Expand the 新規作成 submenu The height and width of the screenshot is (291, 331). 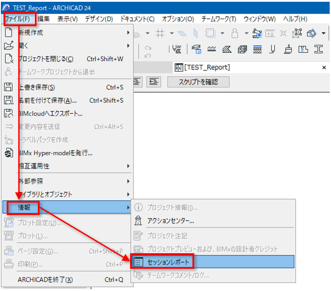point(67,32)
